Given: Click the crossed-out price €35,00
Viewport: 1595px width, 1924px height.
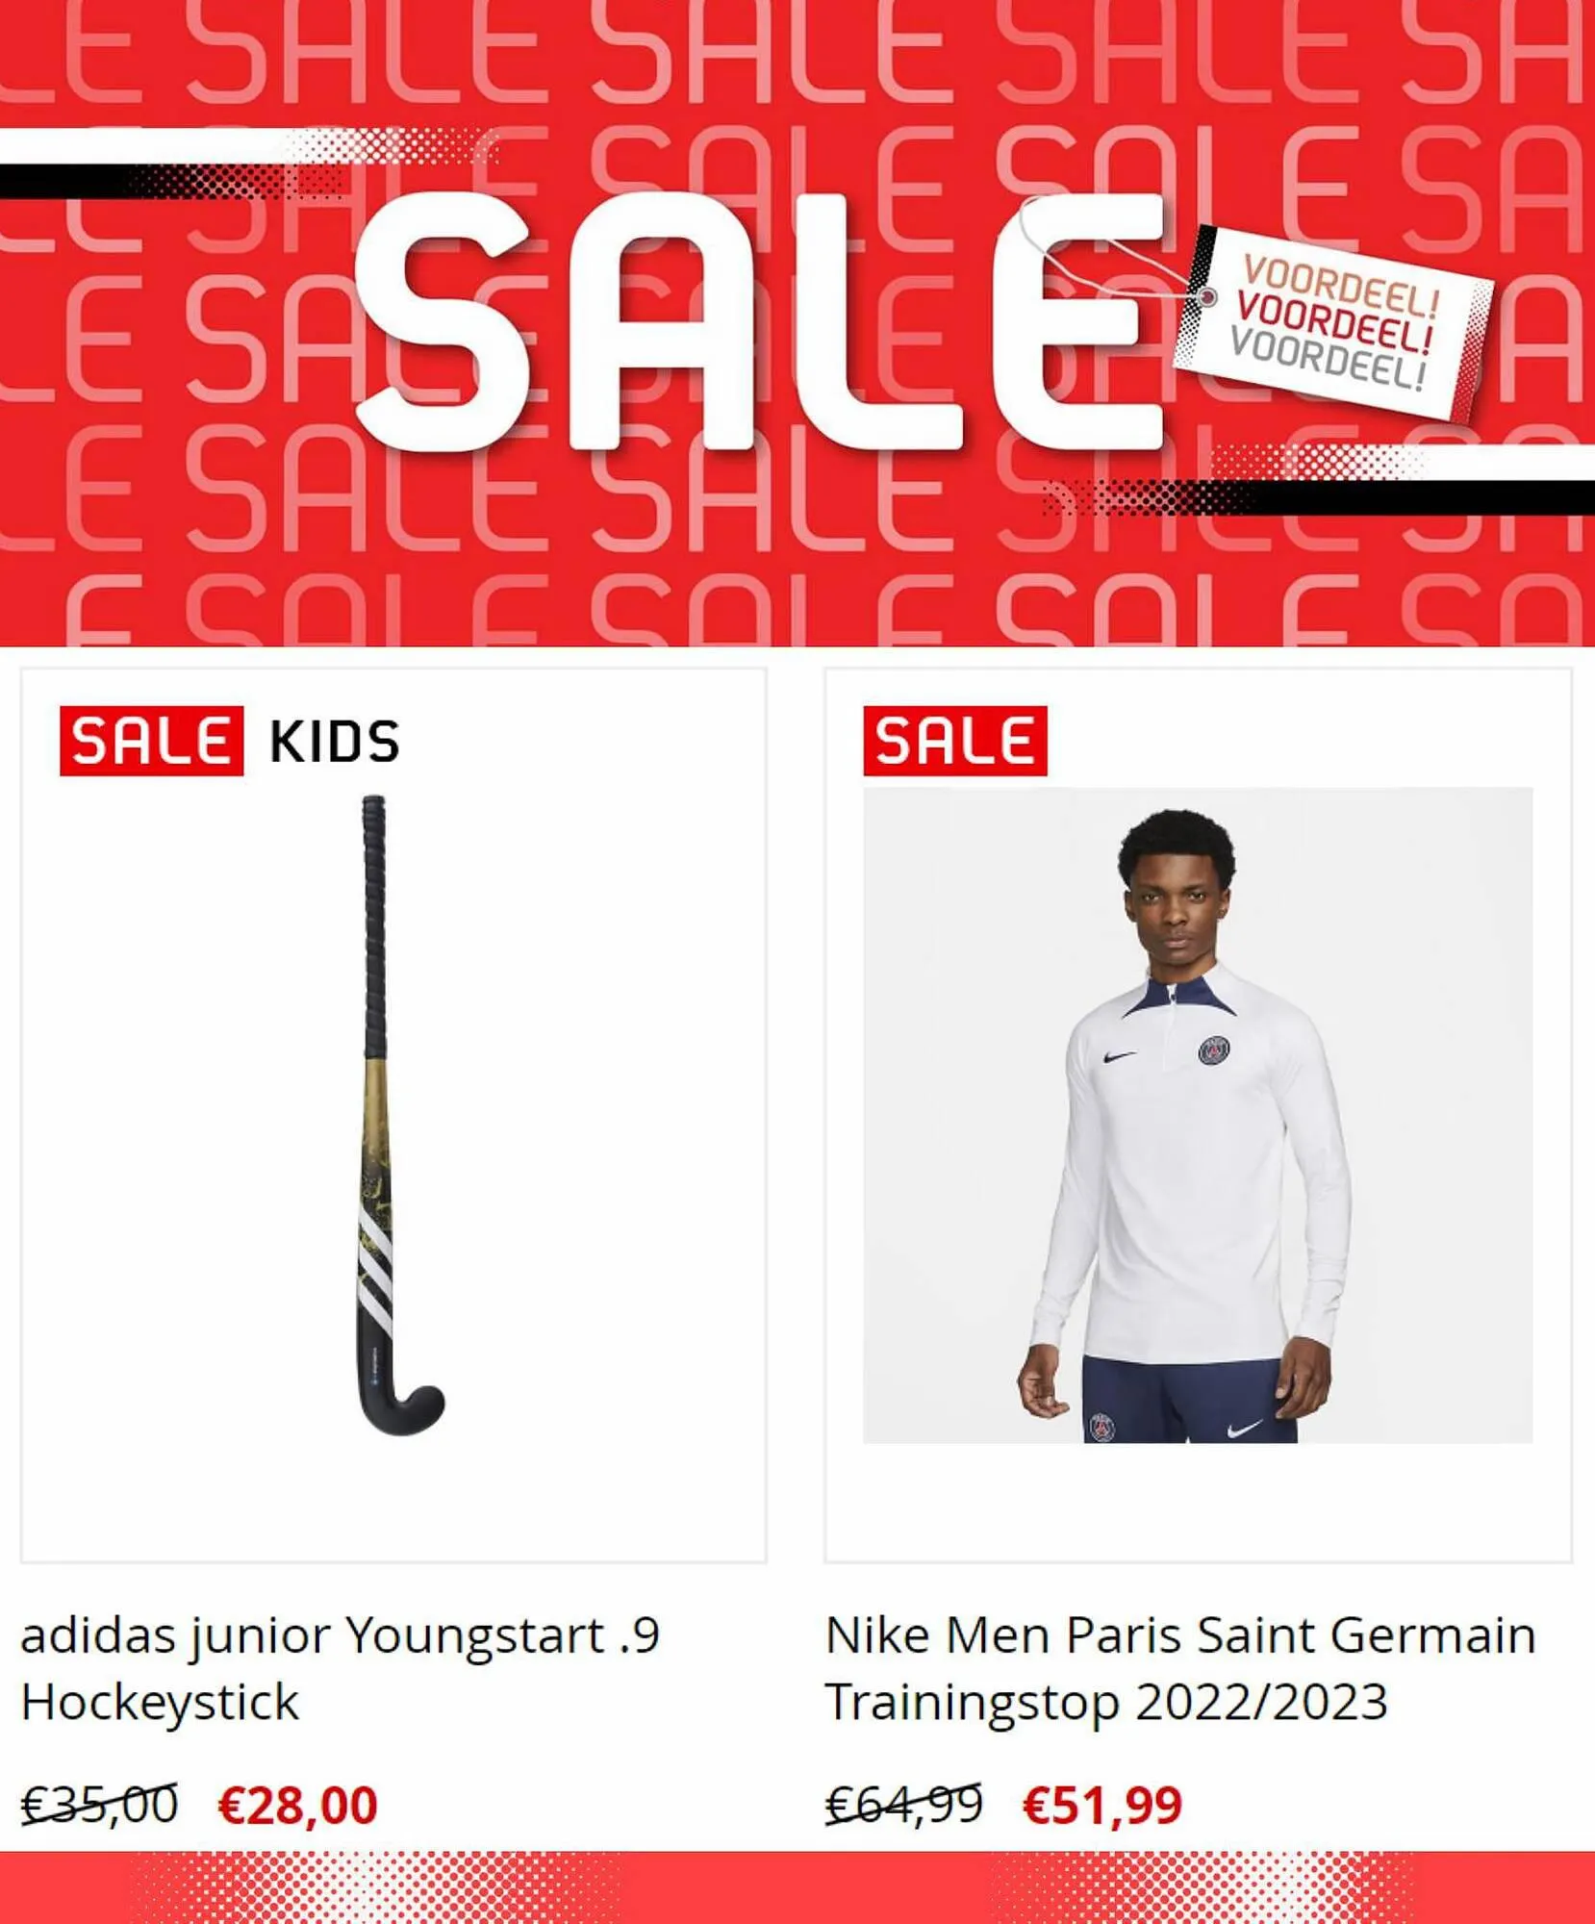Looking at the screenshot, I should click(x=99, y=1804).
